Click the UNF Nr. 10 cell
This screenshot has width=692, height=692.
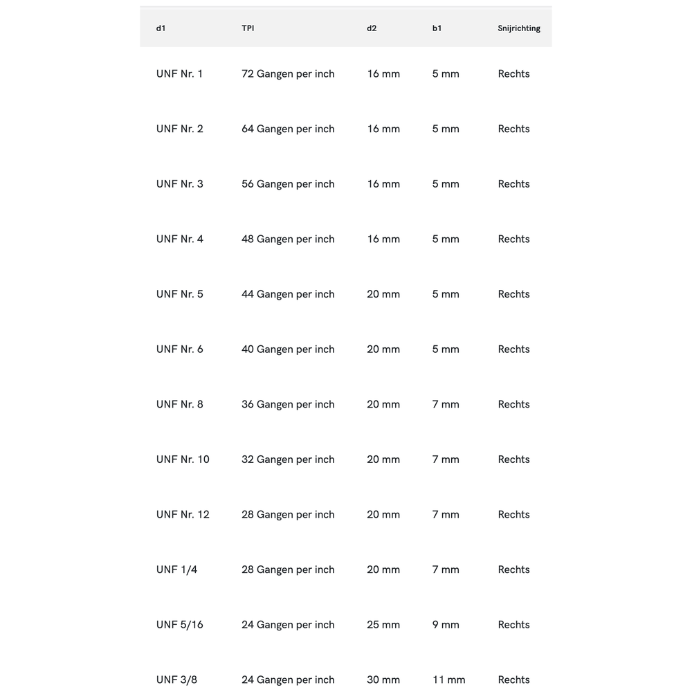point(183,459)
